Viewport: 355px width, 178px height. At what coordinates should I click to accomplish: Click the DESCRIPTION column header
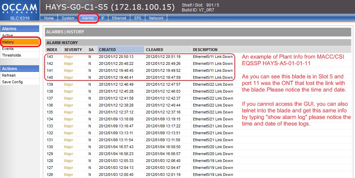pyautogui.click(x=205, y=50)
